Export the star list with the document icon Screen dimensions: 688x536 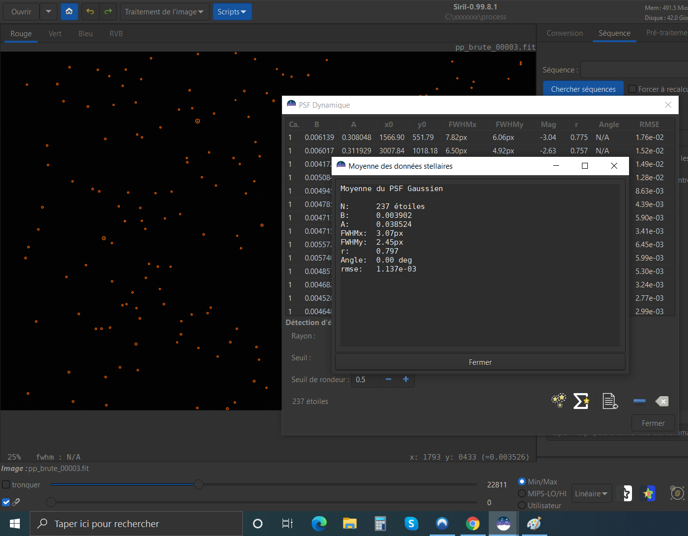click(610, 401)
